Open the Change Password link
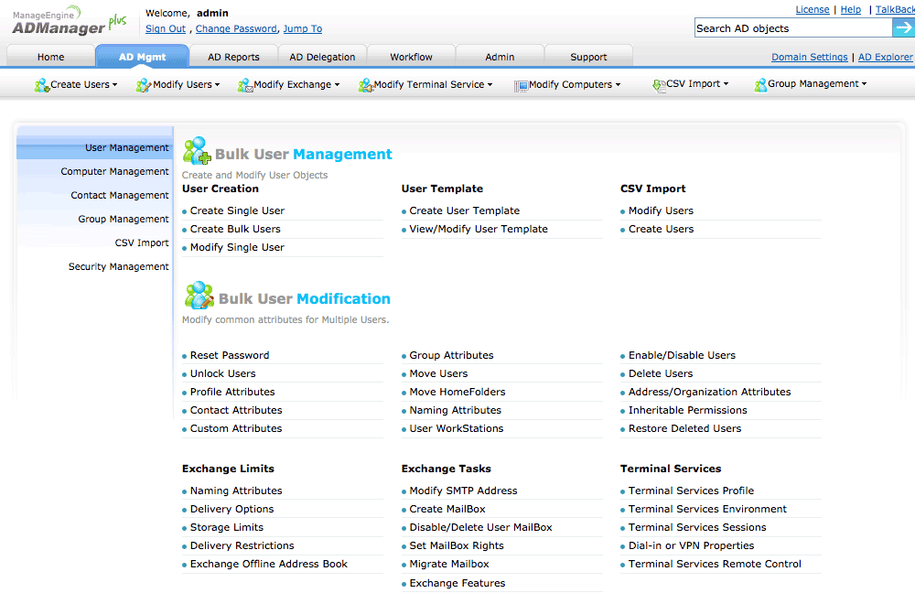This screenshot has width=915, height=593. coord(236,28)
